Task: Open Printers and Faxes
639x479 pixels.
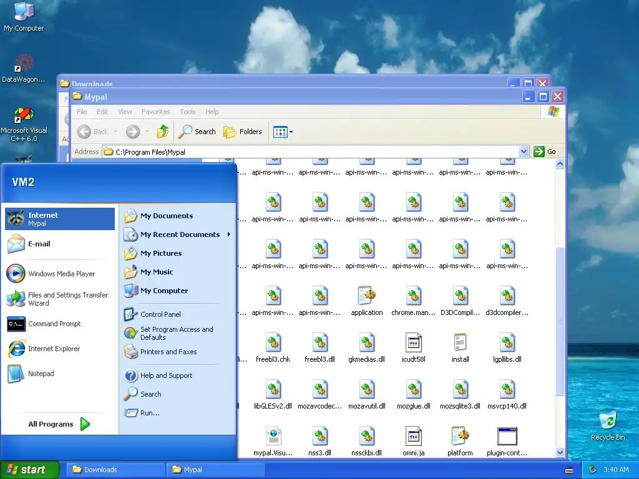Action: (177, 352)
